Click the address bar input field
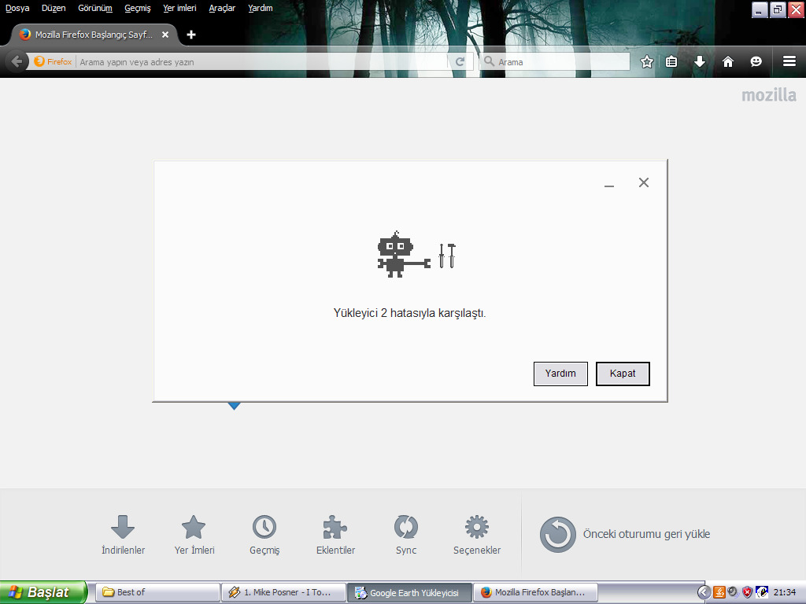The image size is (806, 604). [x=262, y=62]
